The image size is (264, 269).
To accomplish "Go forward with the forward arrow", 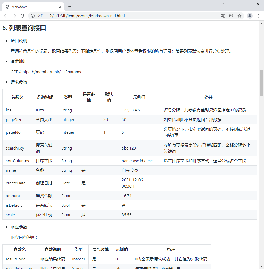I will click(x=14, y=16).
